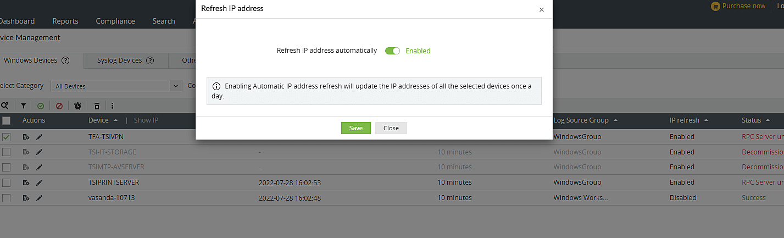Click the Purchase now link
784x238 pixels.
click(x=738, y=6)
